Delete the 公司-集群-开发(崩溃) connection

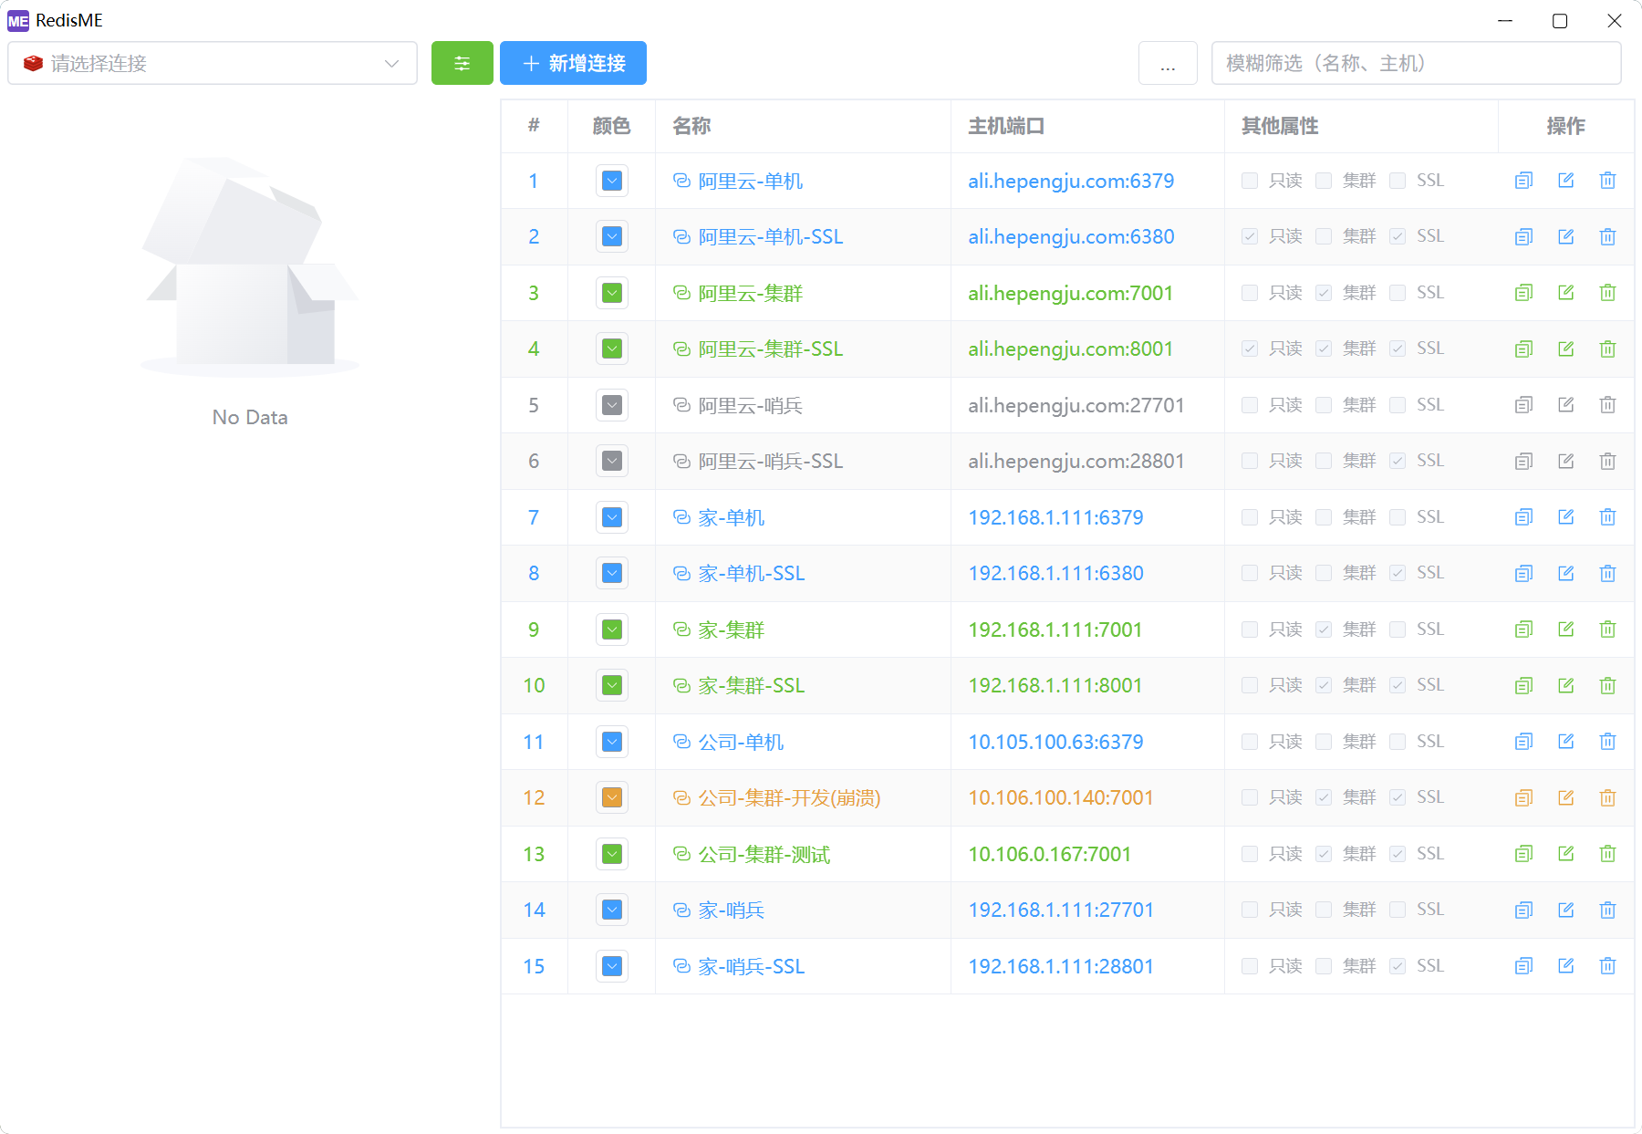pyautogui.click(x=1607, y=798)
